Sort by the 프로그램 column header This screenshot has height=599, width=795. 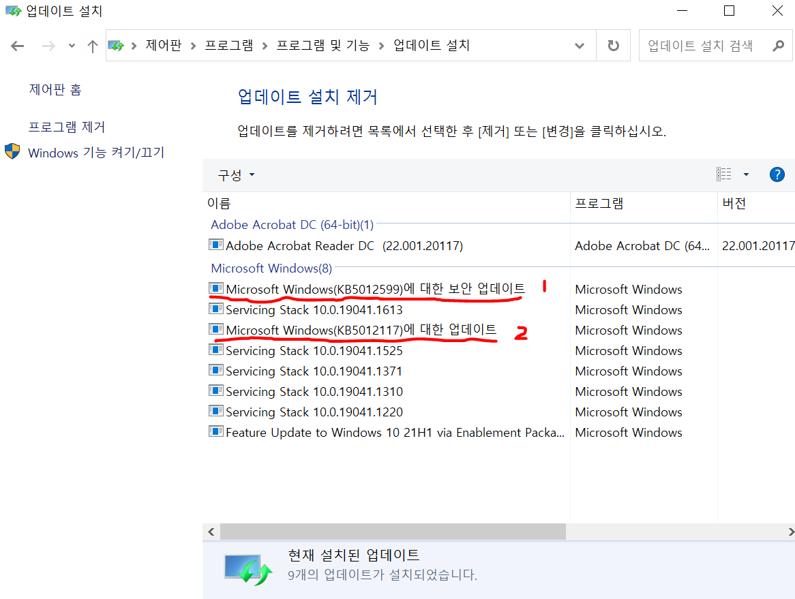(644, 203)
